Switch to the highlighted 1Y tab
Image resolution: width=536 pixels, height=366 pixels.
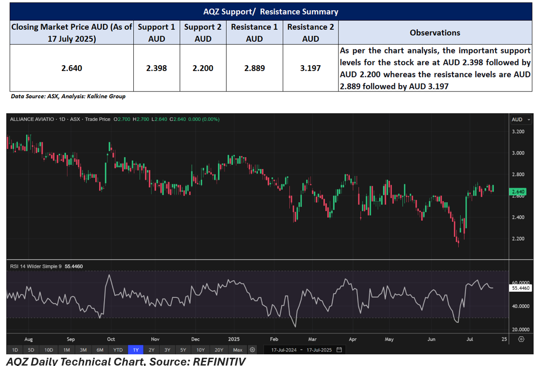[x=136, y=349]
